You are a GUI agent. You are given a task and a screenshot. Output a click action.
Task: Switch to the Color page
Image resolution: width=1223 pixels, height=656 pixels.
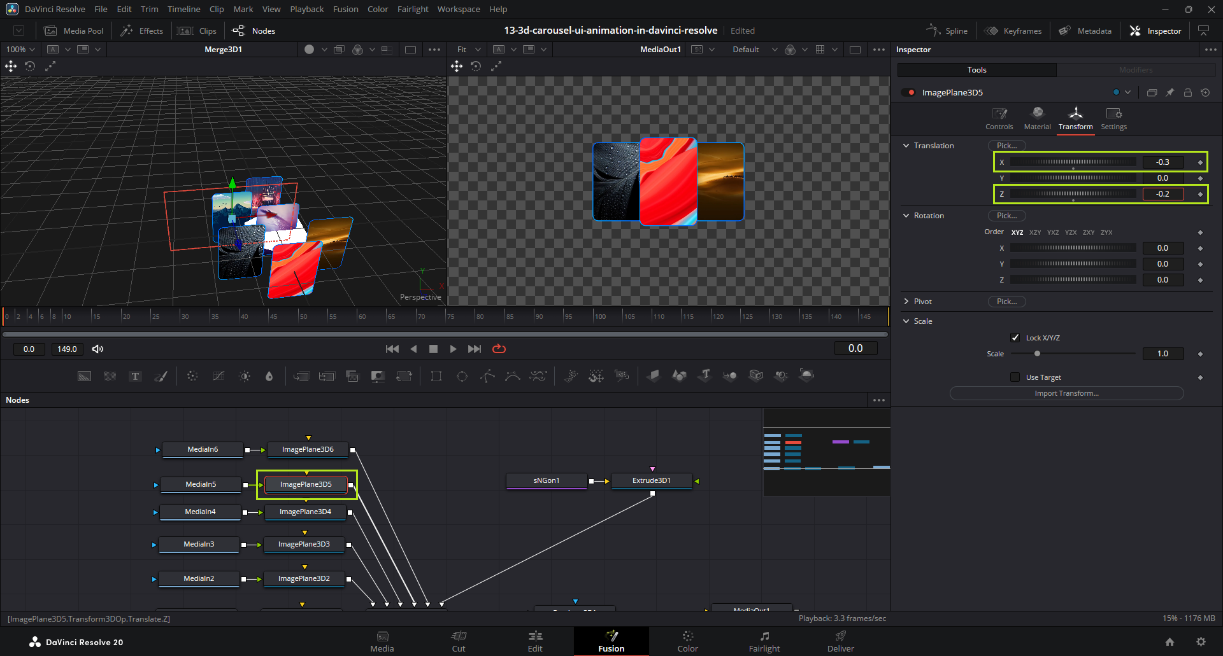click(x=687, y=641)
